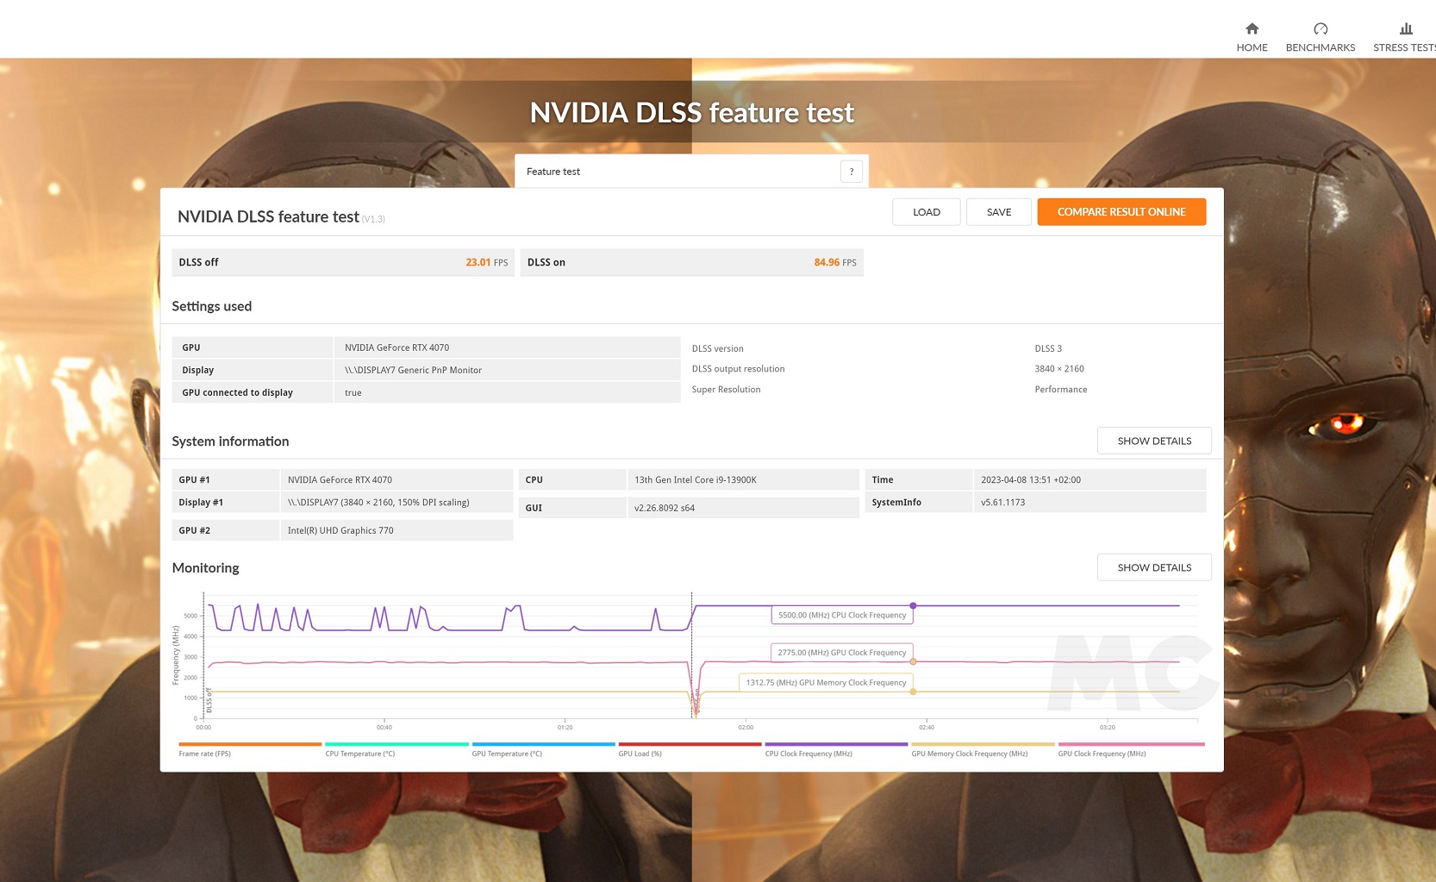Click the DLSS off FPS score row
Viewport: 1436px width, 882px height.
pos(342,262)
